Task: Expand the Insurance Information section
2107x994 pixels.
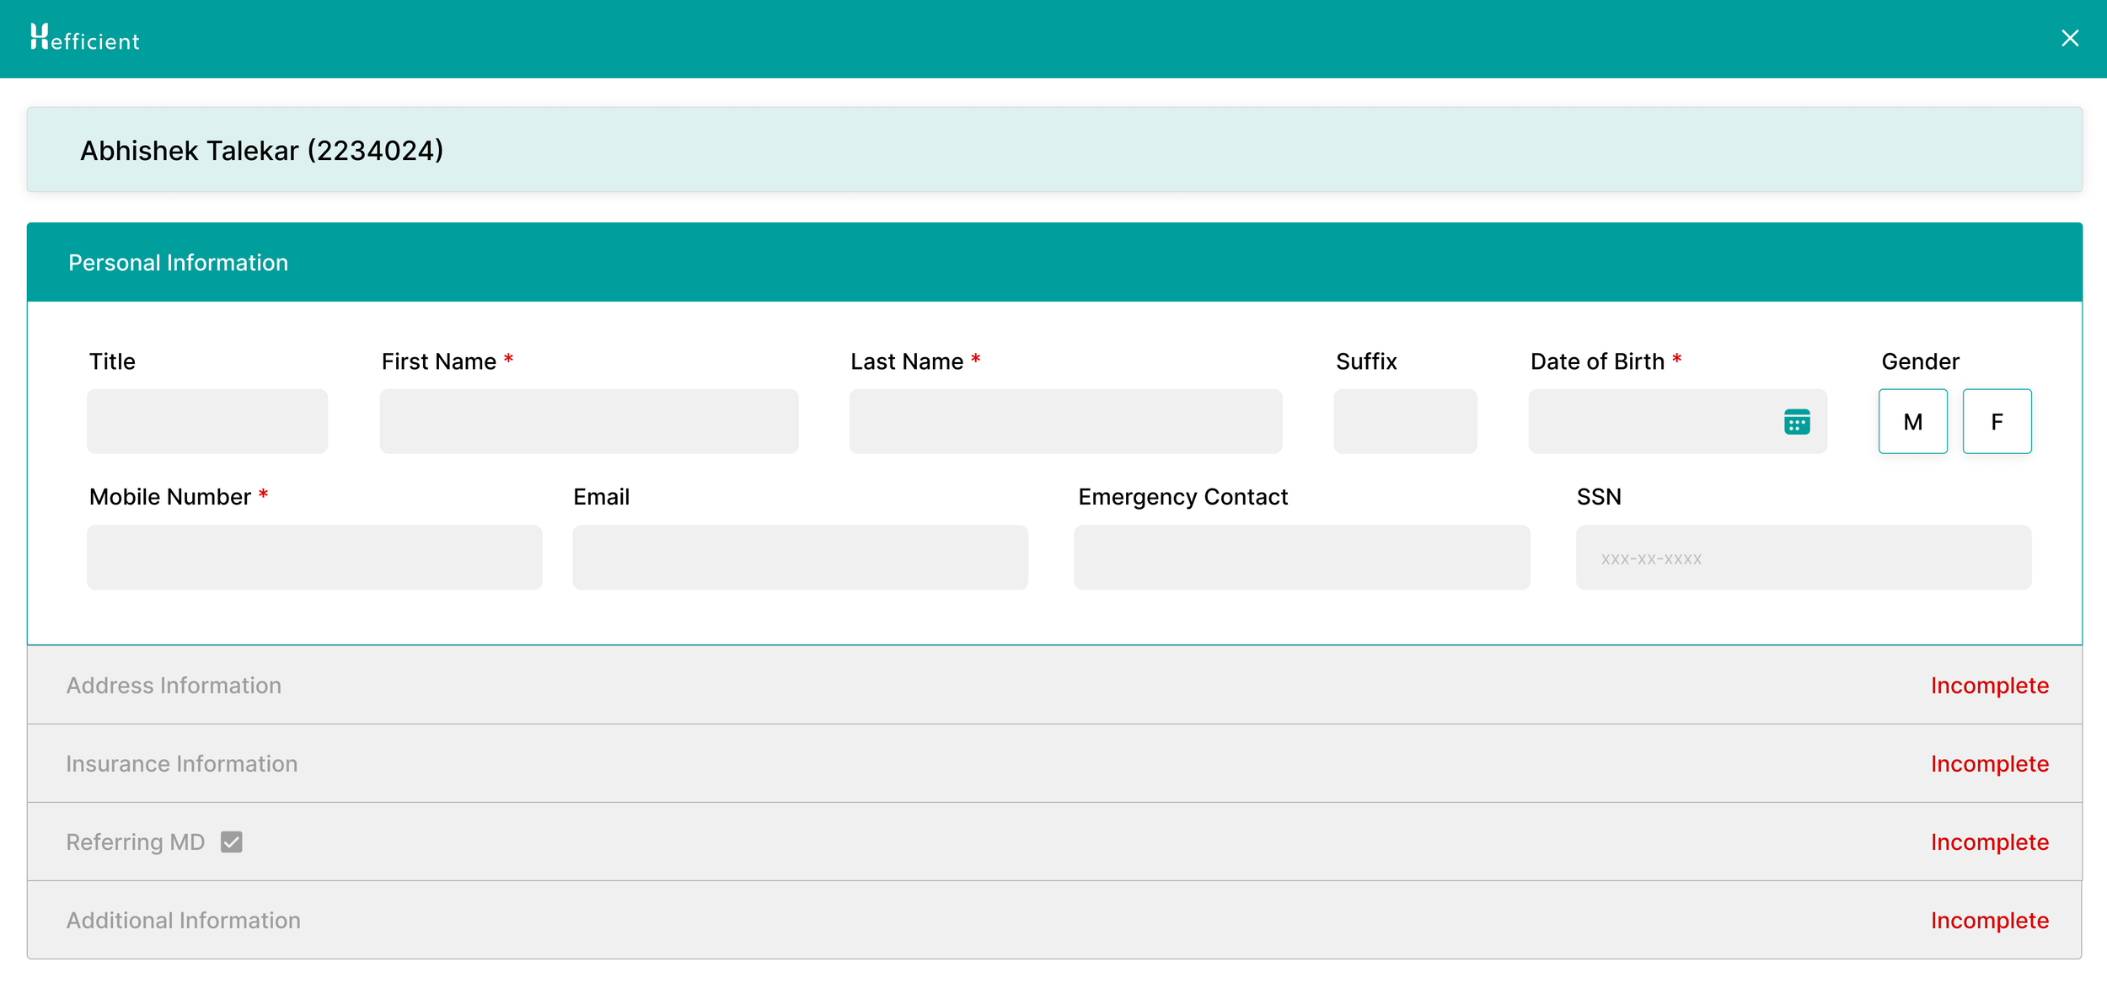Action: pyautogui.click(x=182, y=763)
